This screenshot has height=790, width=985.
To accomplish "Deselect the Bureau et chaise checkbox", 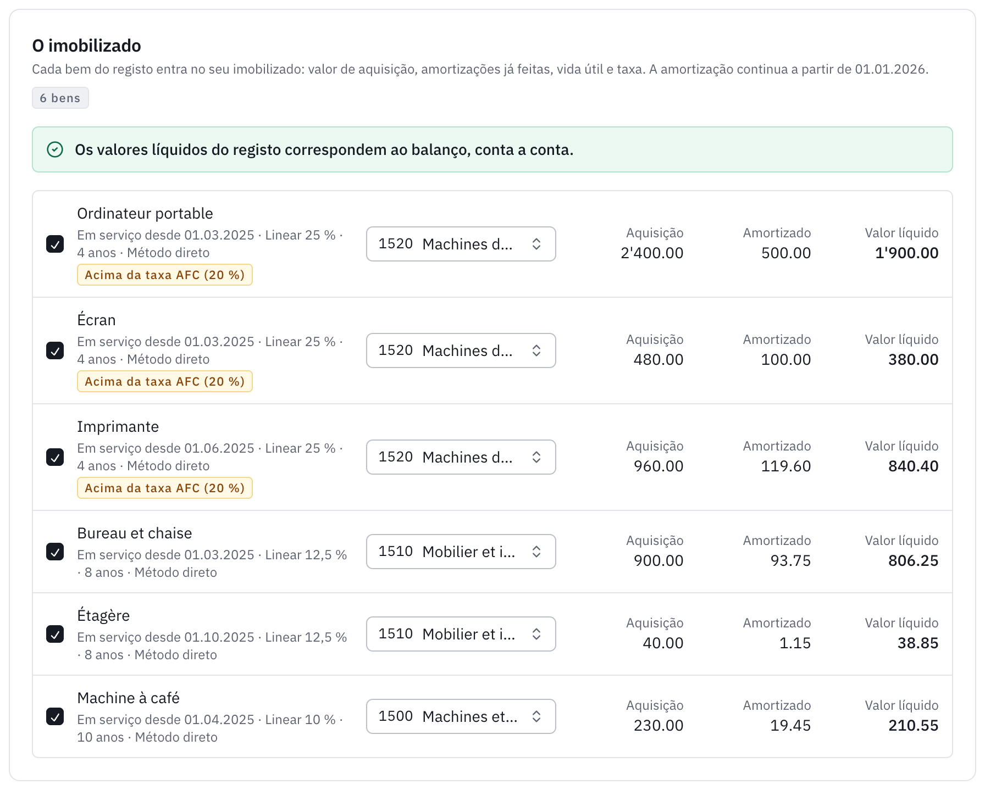I will (55, 552).
